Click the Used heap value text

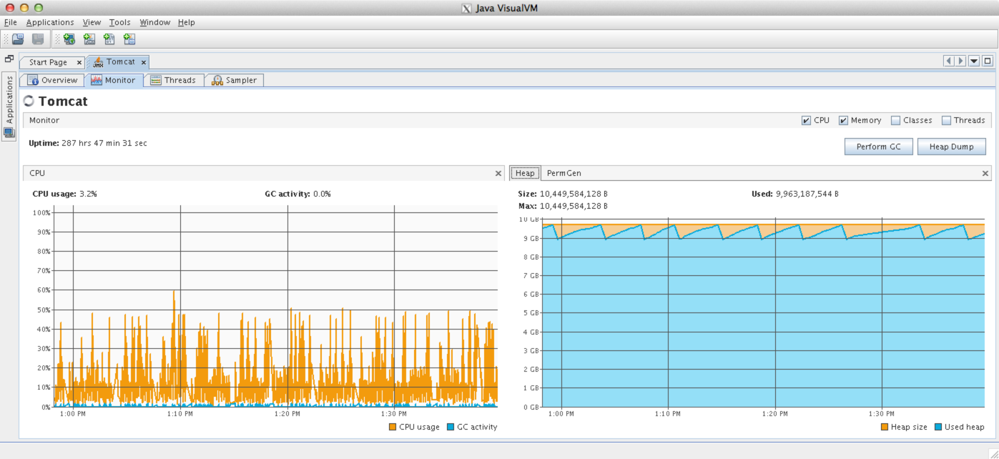point(807,194)
